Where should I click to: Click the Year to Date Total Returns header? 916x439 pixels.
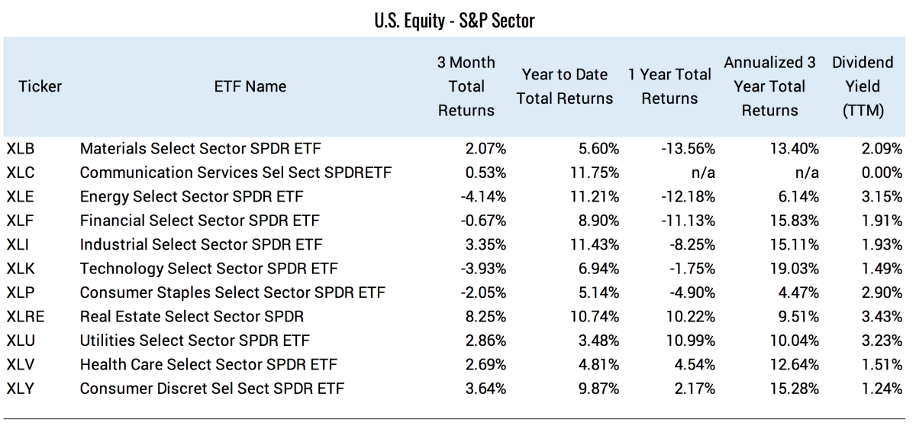click(565, 86)
